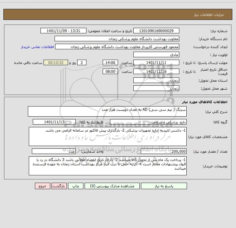Click remaining time counter 00:10:32
The image size is (236, 228).
click(x=56, y=62)
